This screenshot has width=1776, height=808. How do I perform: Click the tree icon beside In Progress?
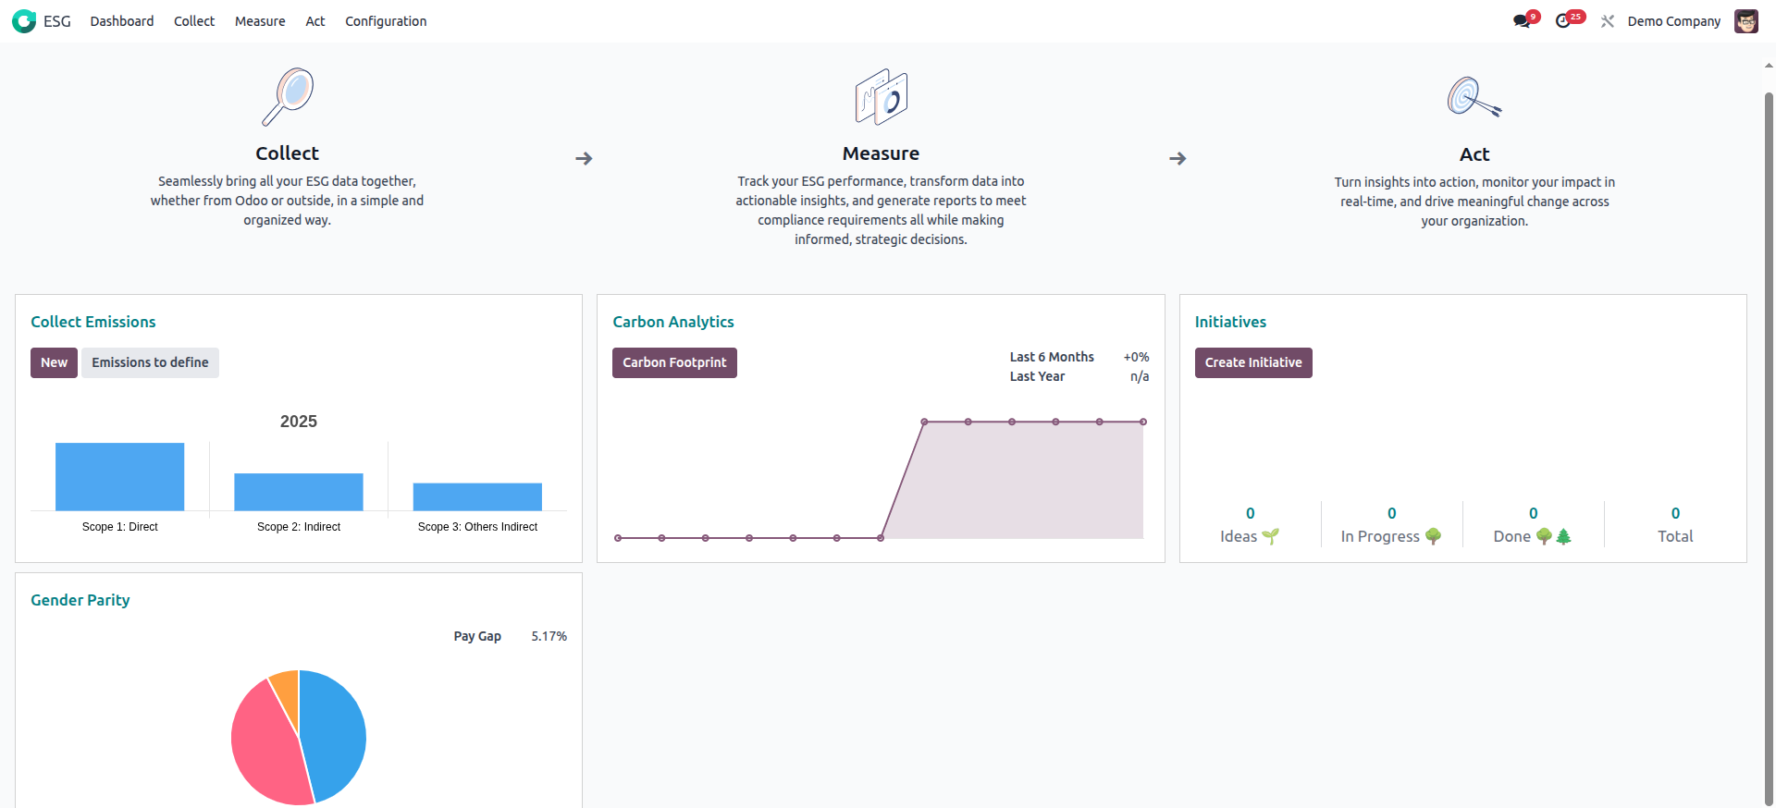pos(1433,536)
